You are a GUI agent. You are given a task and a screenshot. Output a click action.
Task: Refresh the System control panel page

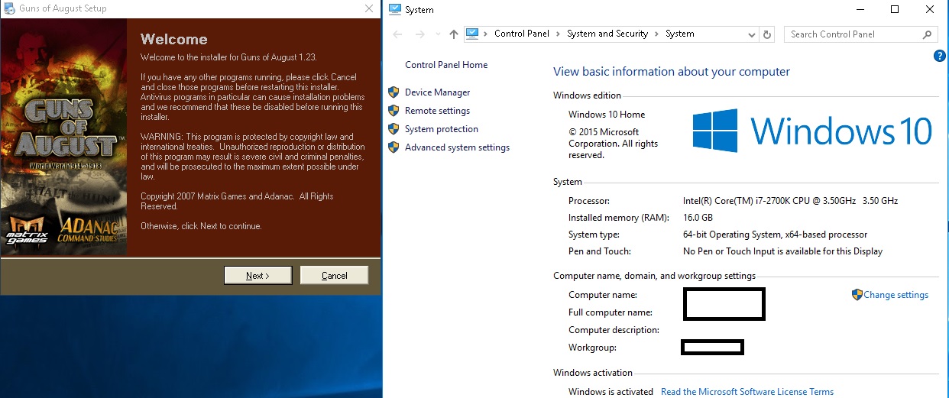[767, 34]
